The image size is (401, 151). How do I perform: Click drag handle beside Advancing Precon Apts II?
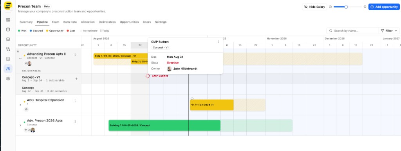click(18, 51)
